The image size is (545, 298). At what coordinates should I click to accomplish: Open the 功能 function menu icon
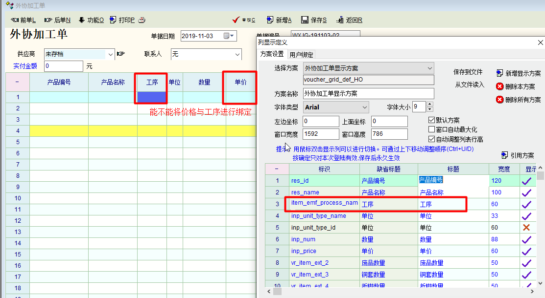click(81, 20)
